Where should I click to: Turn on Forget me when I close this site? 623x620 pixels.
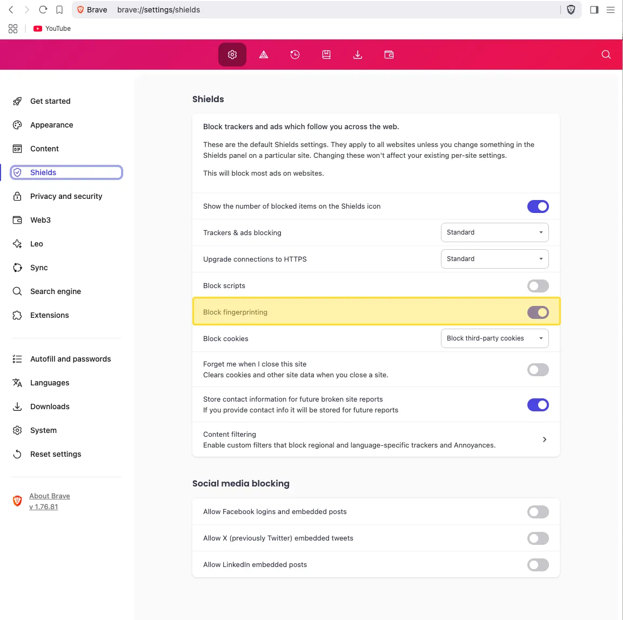538,370
